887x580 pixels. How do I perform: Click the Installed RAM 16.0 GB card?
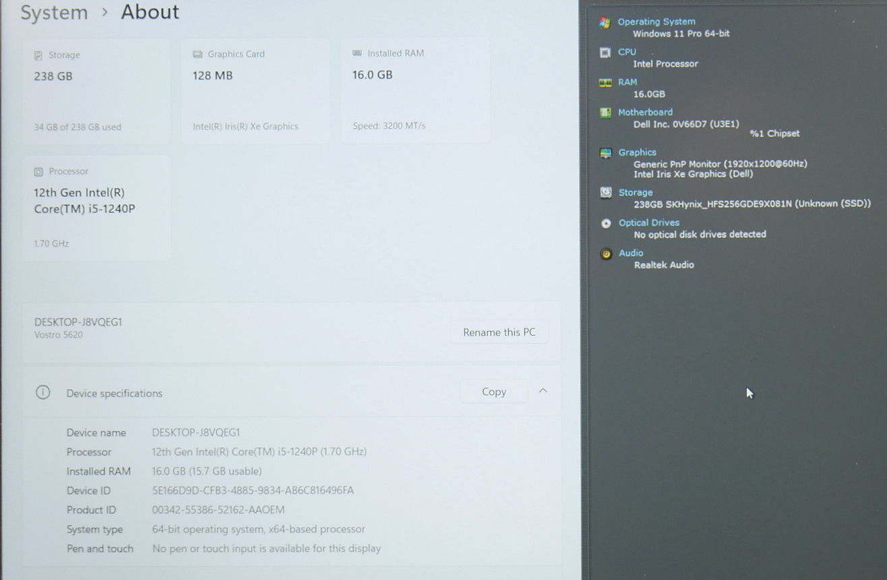point(415,90)
